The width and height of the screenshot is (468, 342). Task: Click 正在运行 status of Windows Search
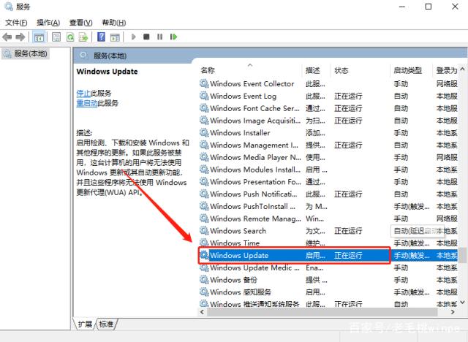pos(348,230)
